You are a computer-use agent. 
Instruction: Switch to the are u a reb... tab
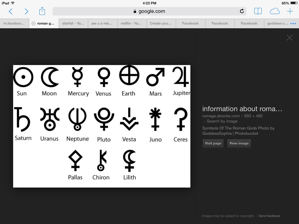102,23
